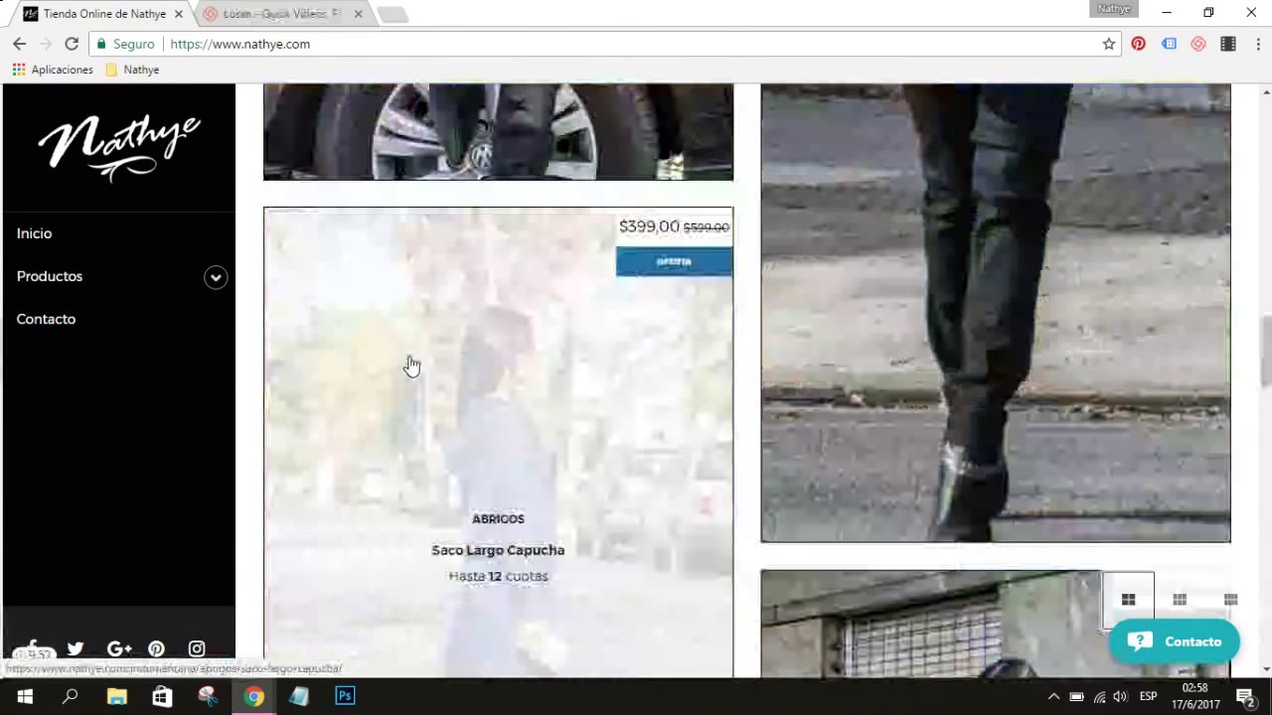Open the pink spiral browser extension
Viewport: 1272px width, 715px height.
click(x=1198, y=44)
